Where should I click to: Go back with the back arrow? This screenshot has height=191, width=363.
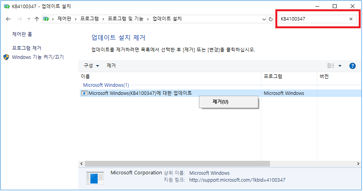[8, 19]
